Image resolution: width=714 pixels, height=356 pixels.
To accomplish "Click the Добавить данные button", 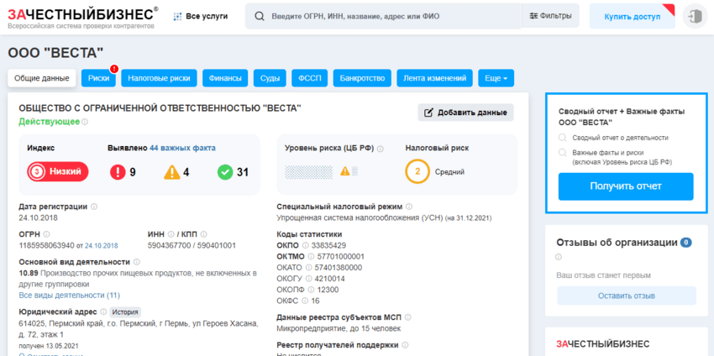I will coord(465,113).
